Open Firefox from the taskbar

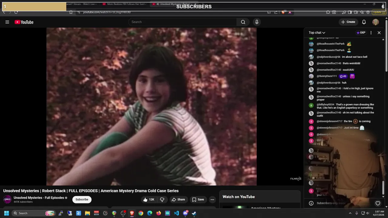[x=159, y=213]
